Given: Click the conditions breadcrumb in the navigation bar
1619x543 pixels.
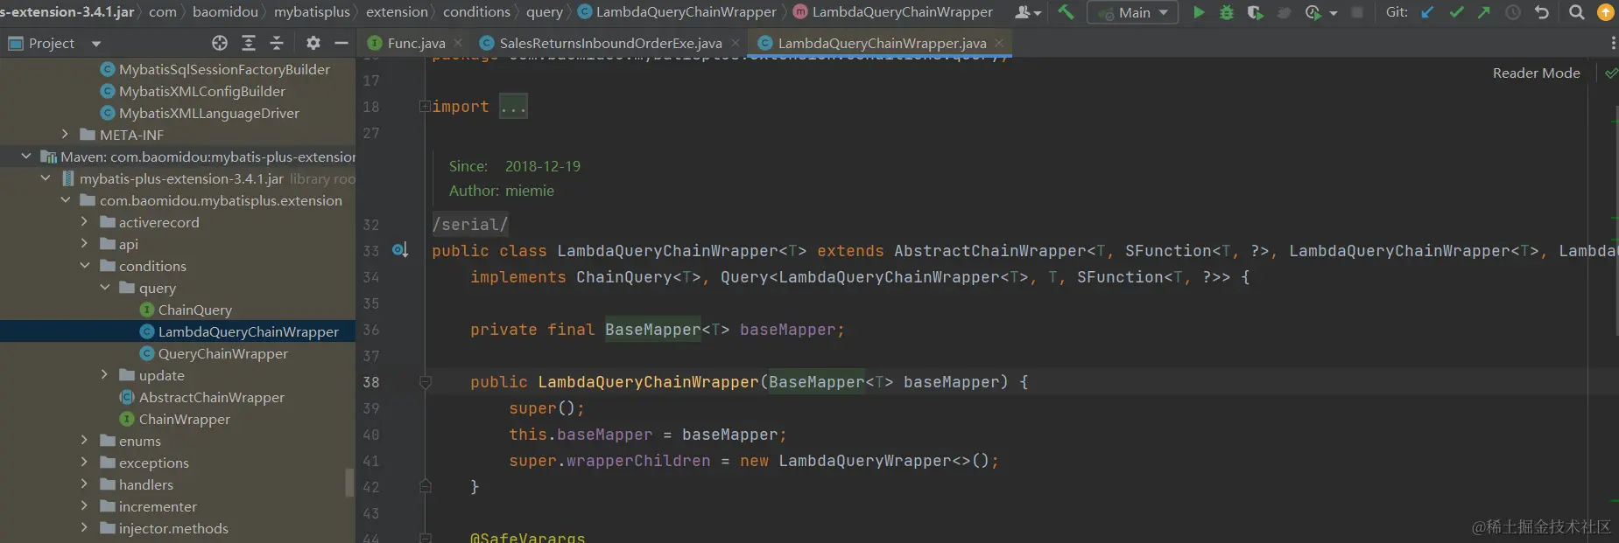Looking at the screenshot, I should tap(476, 12).
